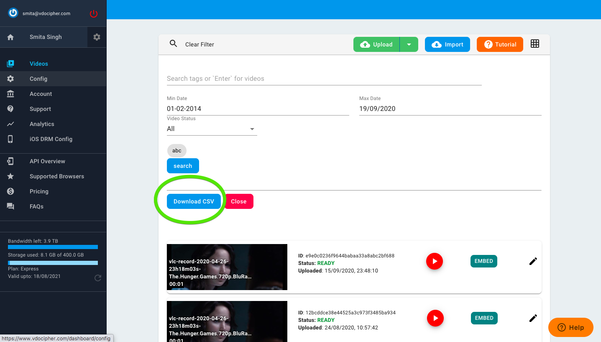The height and width of the screenshot is (342, 601).
Task: Click the Plan: Express text
Action: pos(23,269)
